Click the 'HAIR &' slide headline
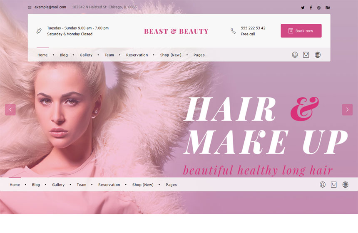This screenshot has width=358, height=233. [252, 109]
